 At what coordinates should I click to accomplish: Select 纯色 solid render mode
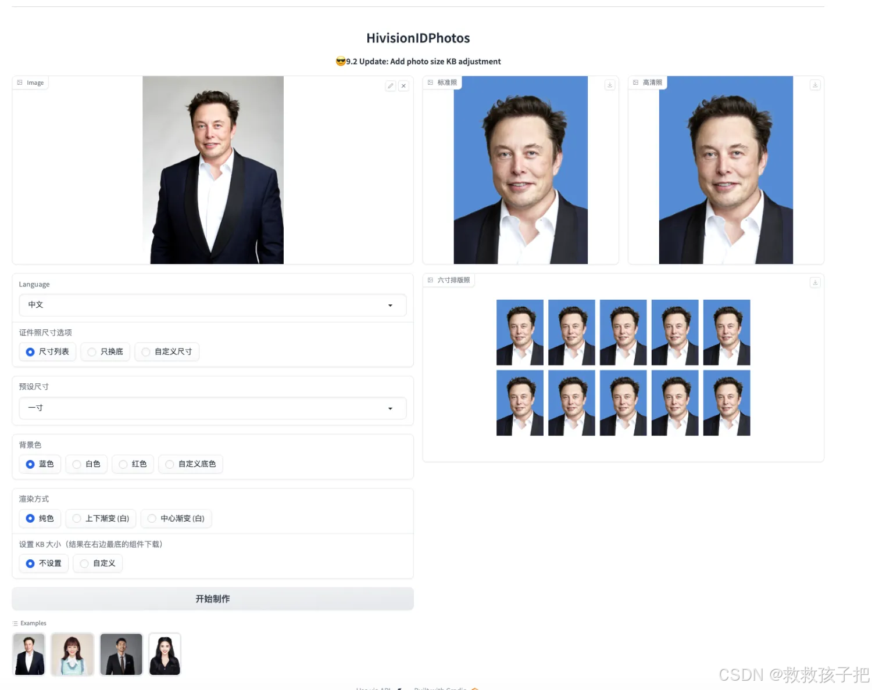click(x=40, y=519)
